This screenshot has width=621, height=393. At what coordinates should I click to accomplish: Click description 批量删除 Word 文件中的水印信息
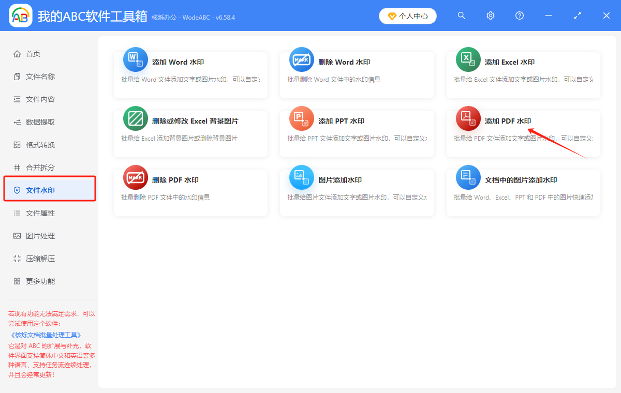click(334, 80)
